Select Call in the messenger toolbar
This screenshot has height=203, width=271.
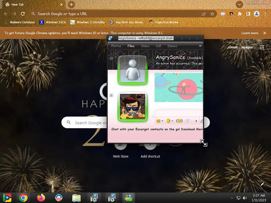[158, 46]
